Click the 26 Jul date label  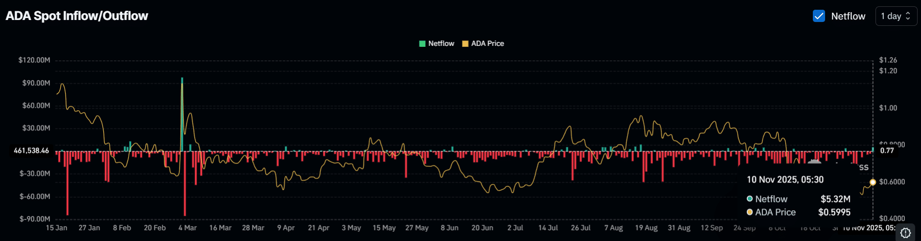(x=581, y=228)
